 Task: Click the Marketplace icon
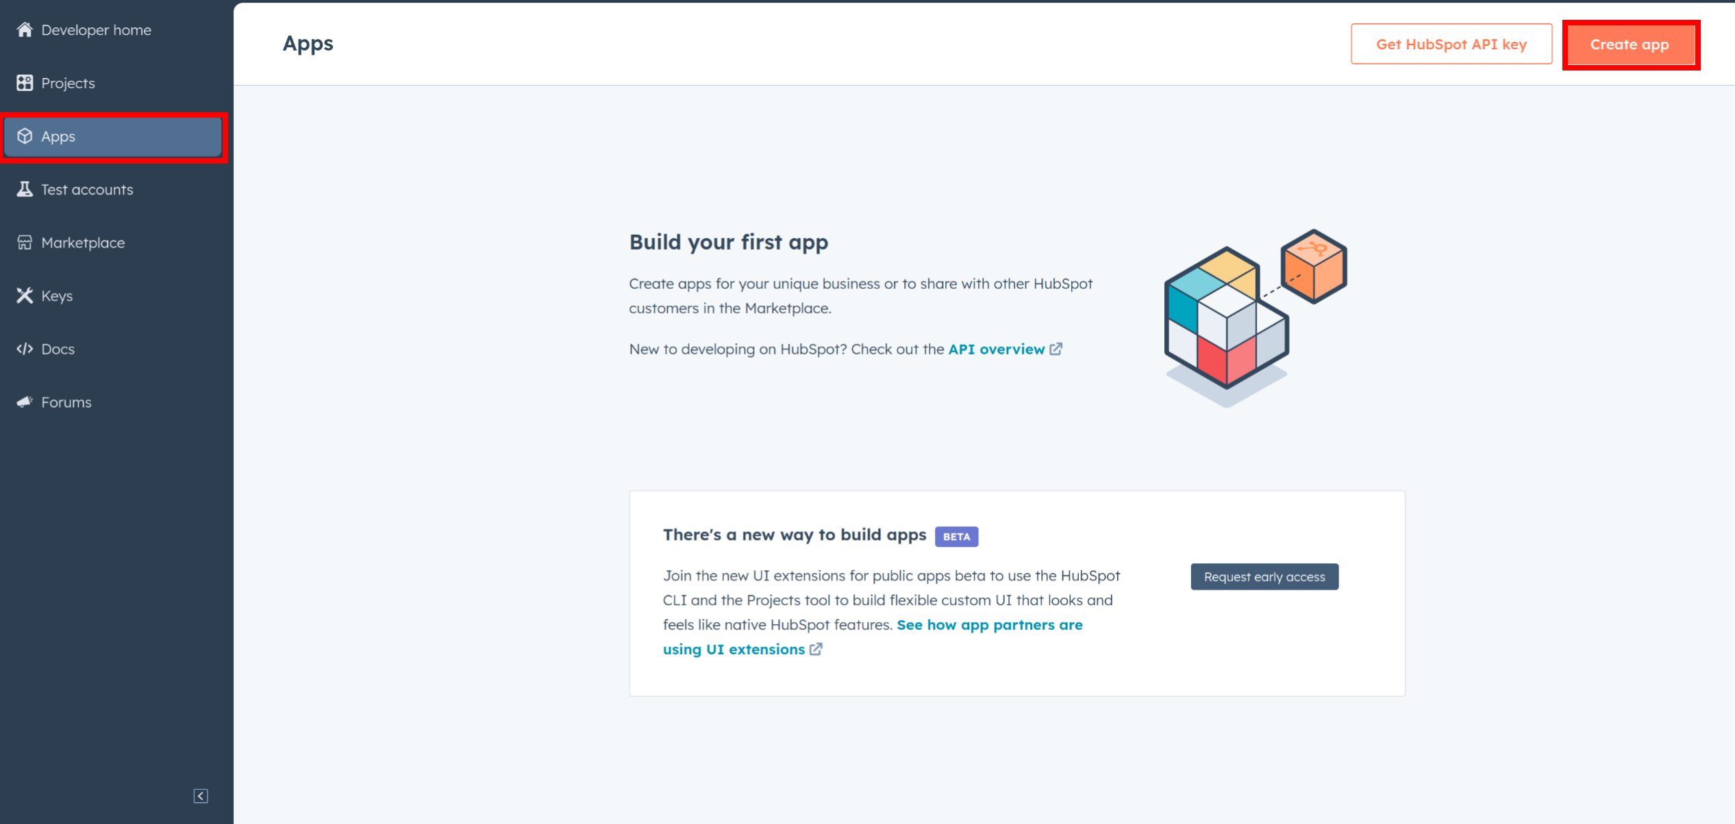coord(25,242)
